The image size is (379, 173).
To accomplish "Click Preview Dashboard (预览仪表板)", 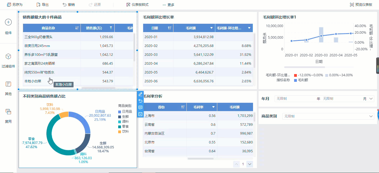I will pyautogui.click(x=361, y=5).
